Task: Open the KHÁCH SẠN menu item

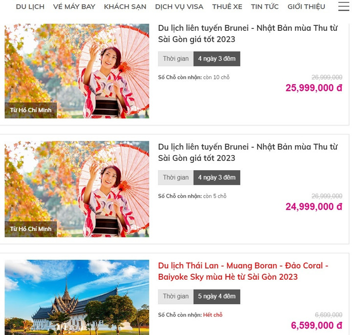Action: [x=125, y=7]
